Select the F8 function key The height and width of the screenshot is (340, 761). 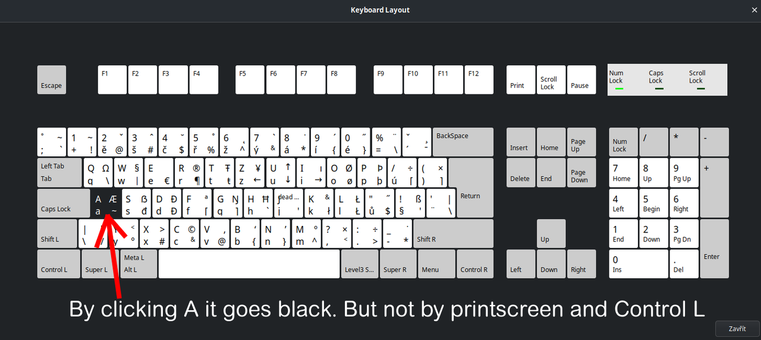coord(341,80)
